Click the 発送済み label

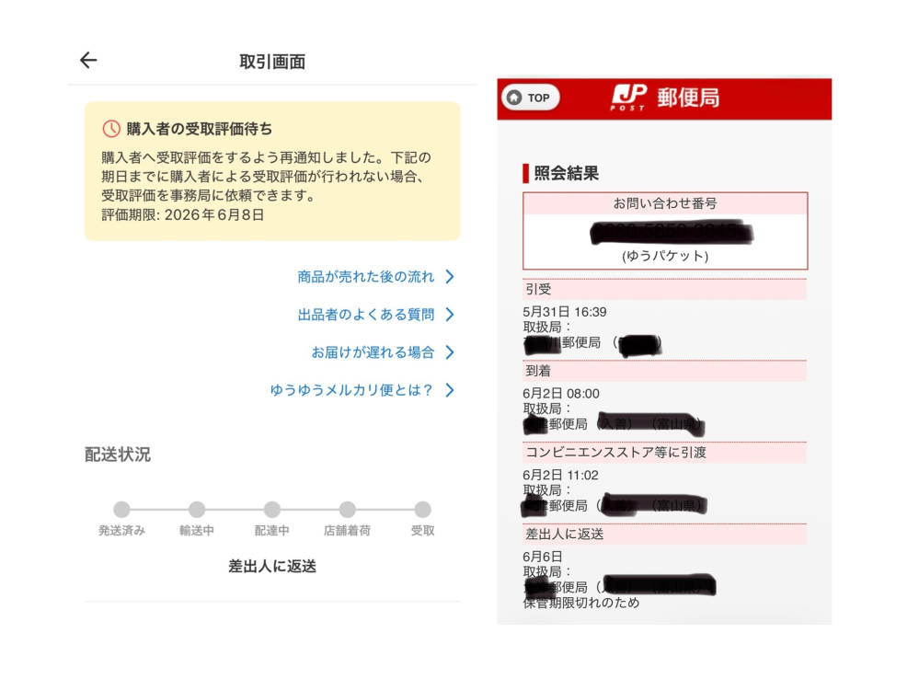tap(121, 531)
